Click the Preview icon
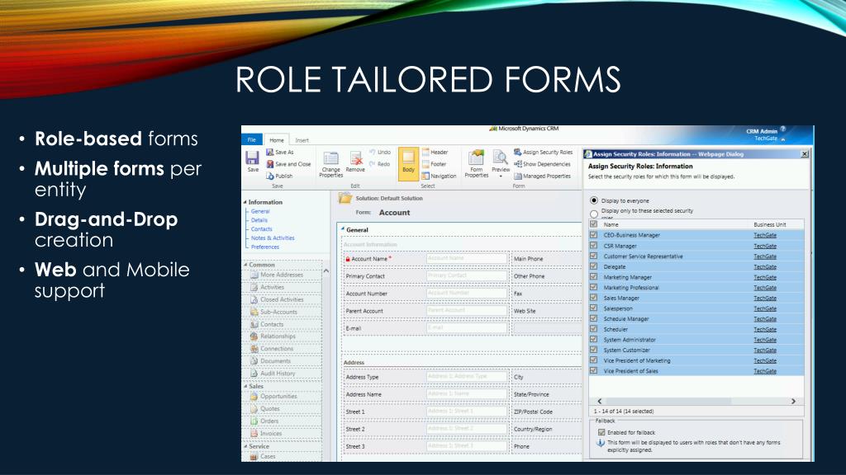 500,158
